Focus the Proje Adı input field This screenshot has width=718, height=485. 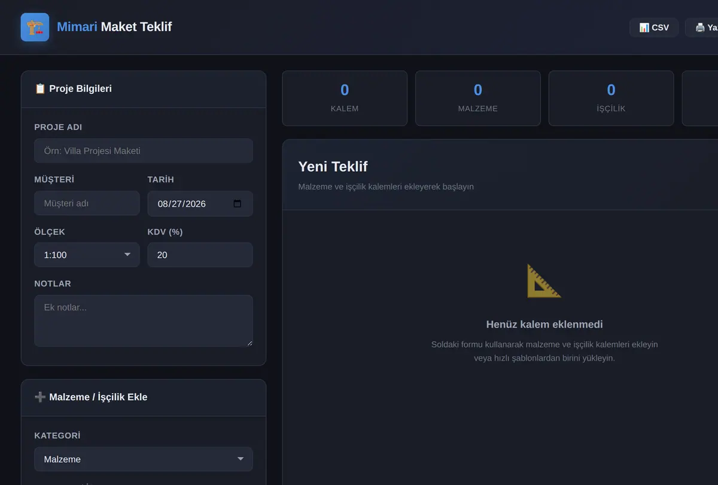144,151
